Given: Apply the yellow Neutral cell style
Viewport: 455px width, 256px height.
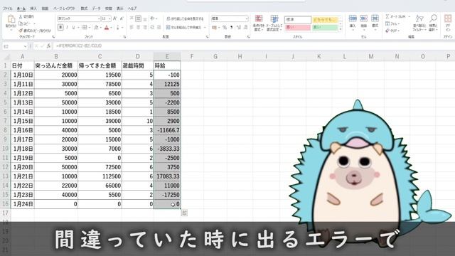Looking at the screenshot, I should point(326,19).
